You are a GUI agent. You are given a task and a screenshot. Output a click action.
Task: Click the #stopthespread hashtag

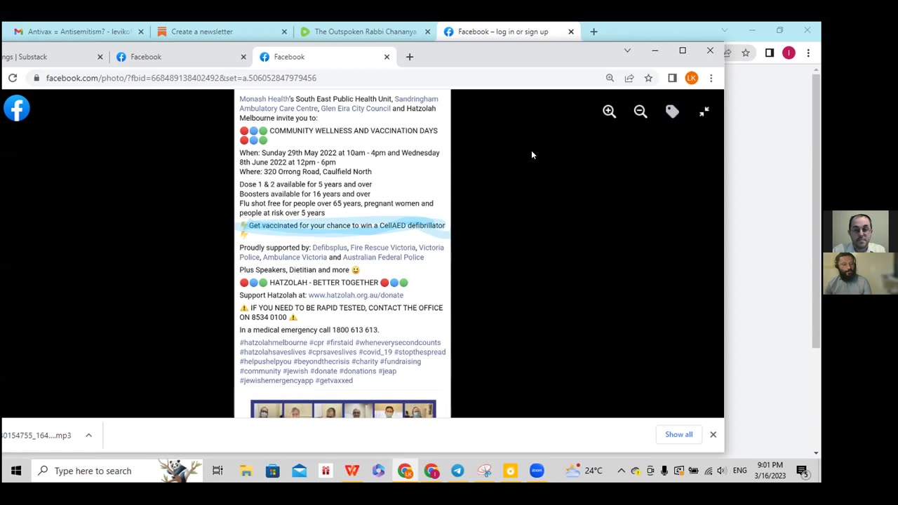coord(420,352)
